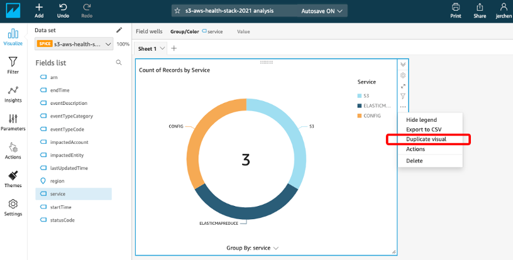The image size is (513, 260).
Task: Open the Filter pane
Action: (x=13, y=65)
